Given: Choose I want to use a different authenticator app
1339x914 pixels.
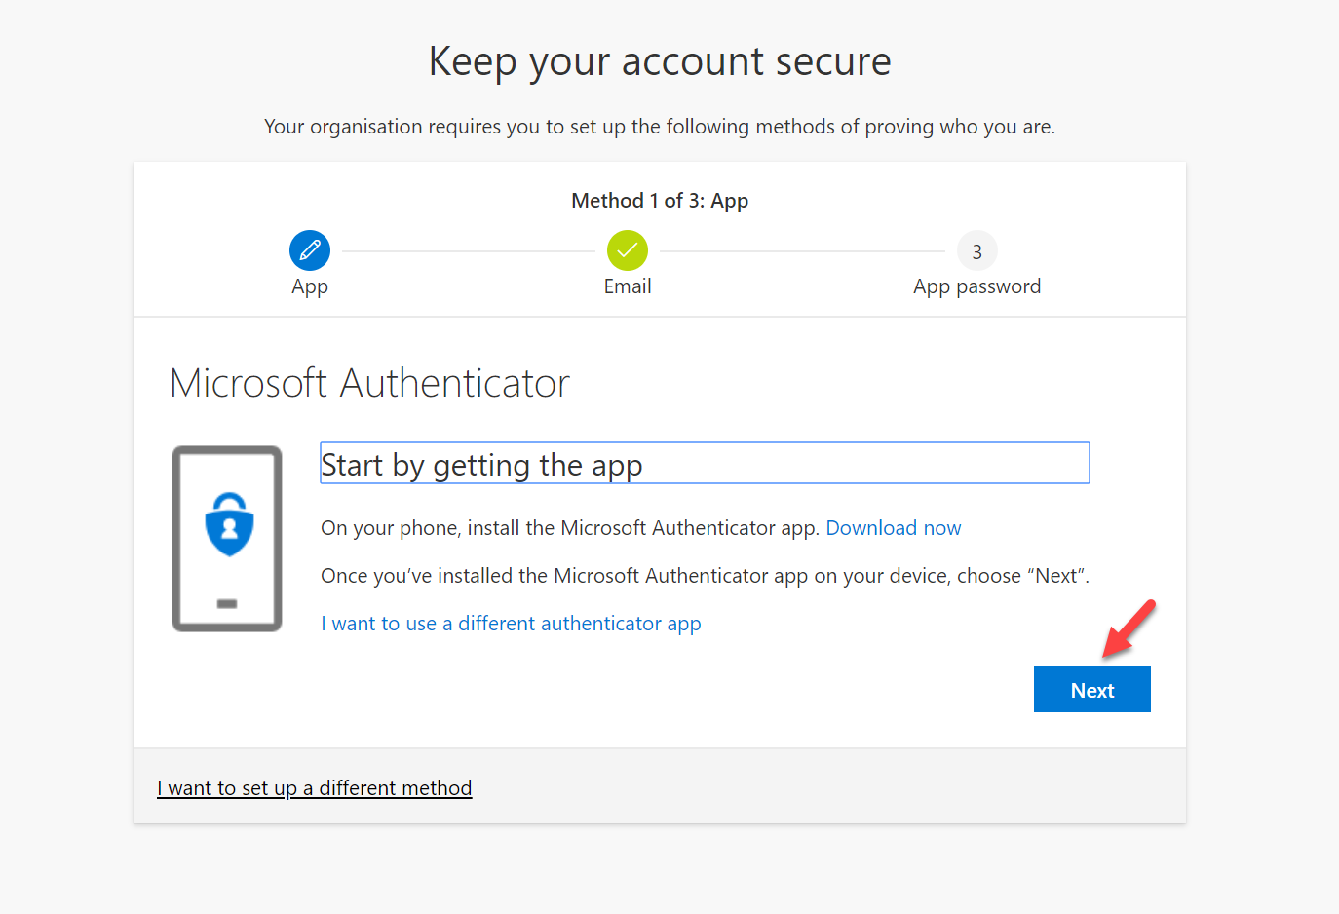Looking at the screenshot, I should click(x=511, y=624).
